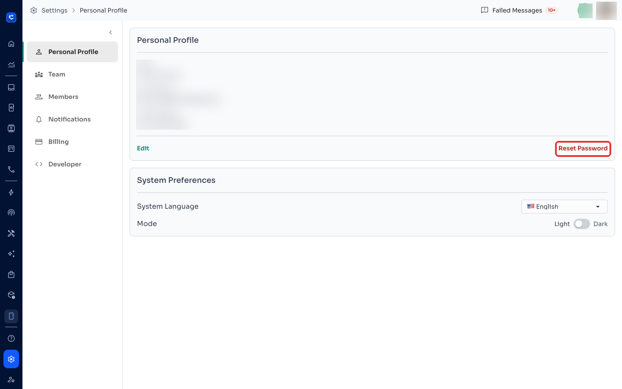The image size is (622, 389).
Task: Collapse the settings side panel chevron
Action: (x=111, y=32)
